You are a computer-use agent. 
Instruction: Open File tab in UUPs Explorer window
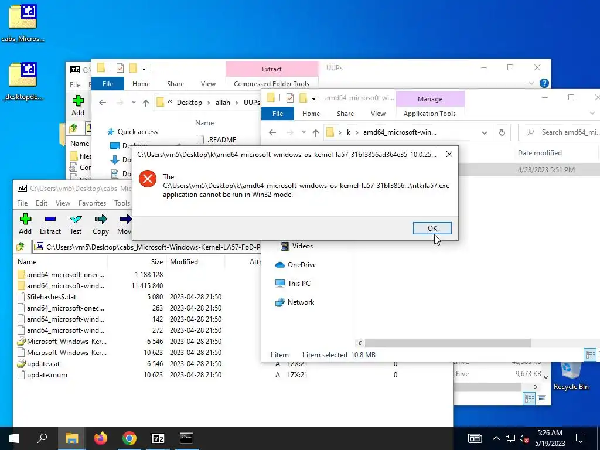click(x=108, y=83)
